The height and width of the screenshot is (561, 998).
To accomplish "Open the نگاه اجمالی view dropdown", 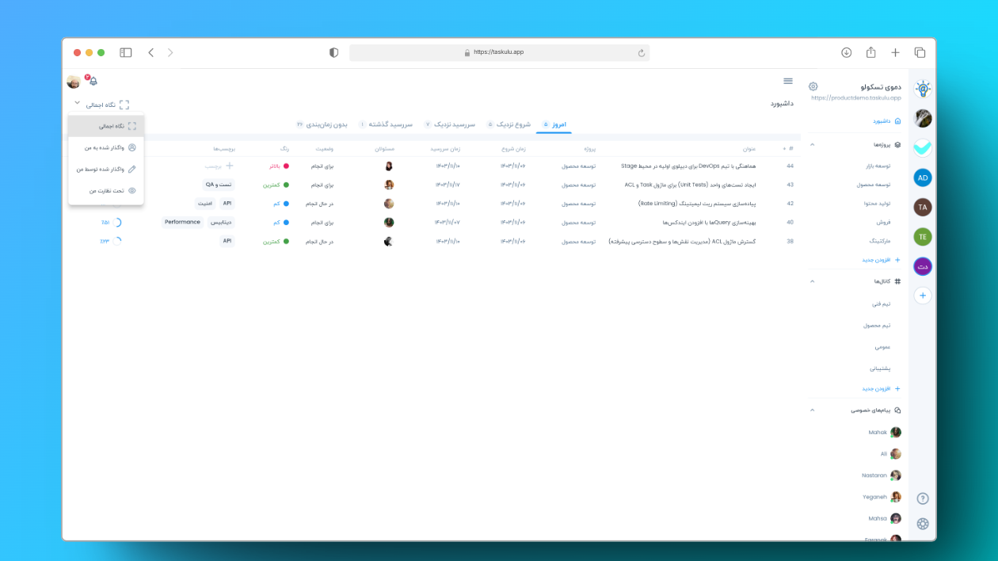I will click(x=101, y=105).
